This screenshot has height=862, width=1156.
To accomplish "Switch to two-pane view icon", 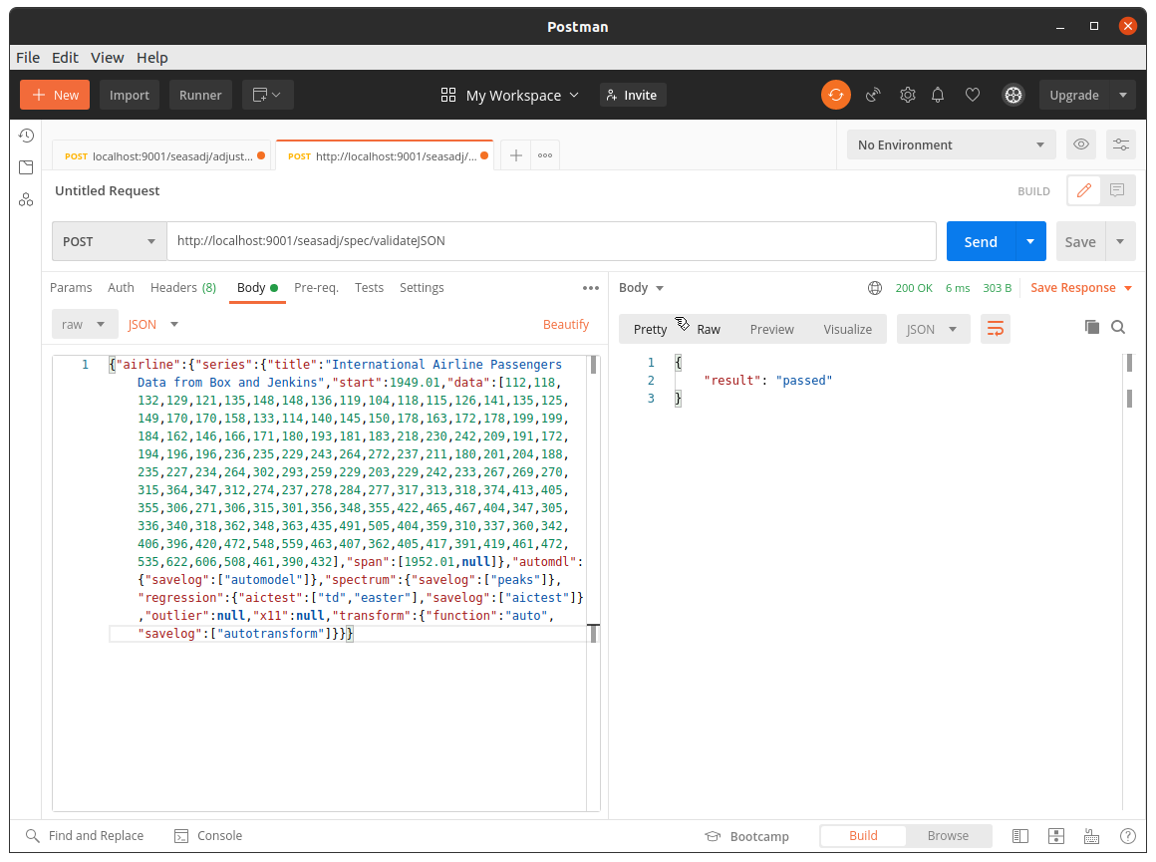I will click(x=1056, y=836).
